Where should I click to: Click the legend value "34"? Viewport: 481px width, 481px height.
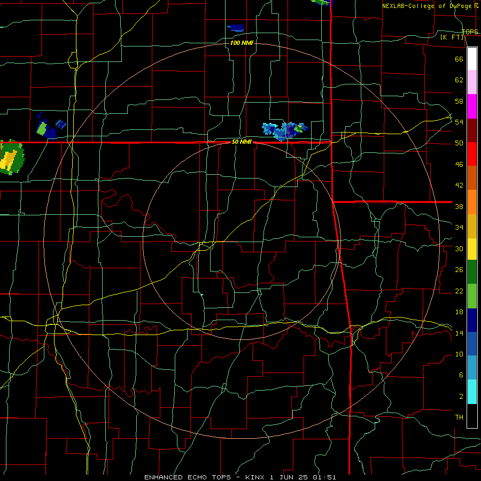pos(459,228)
